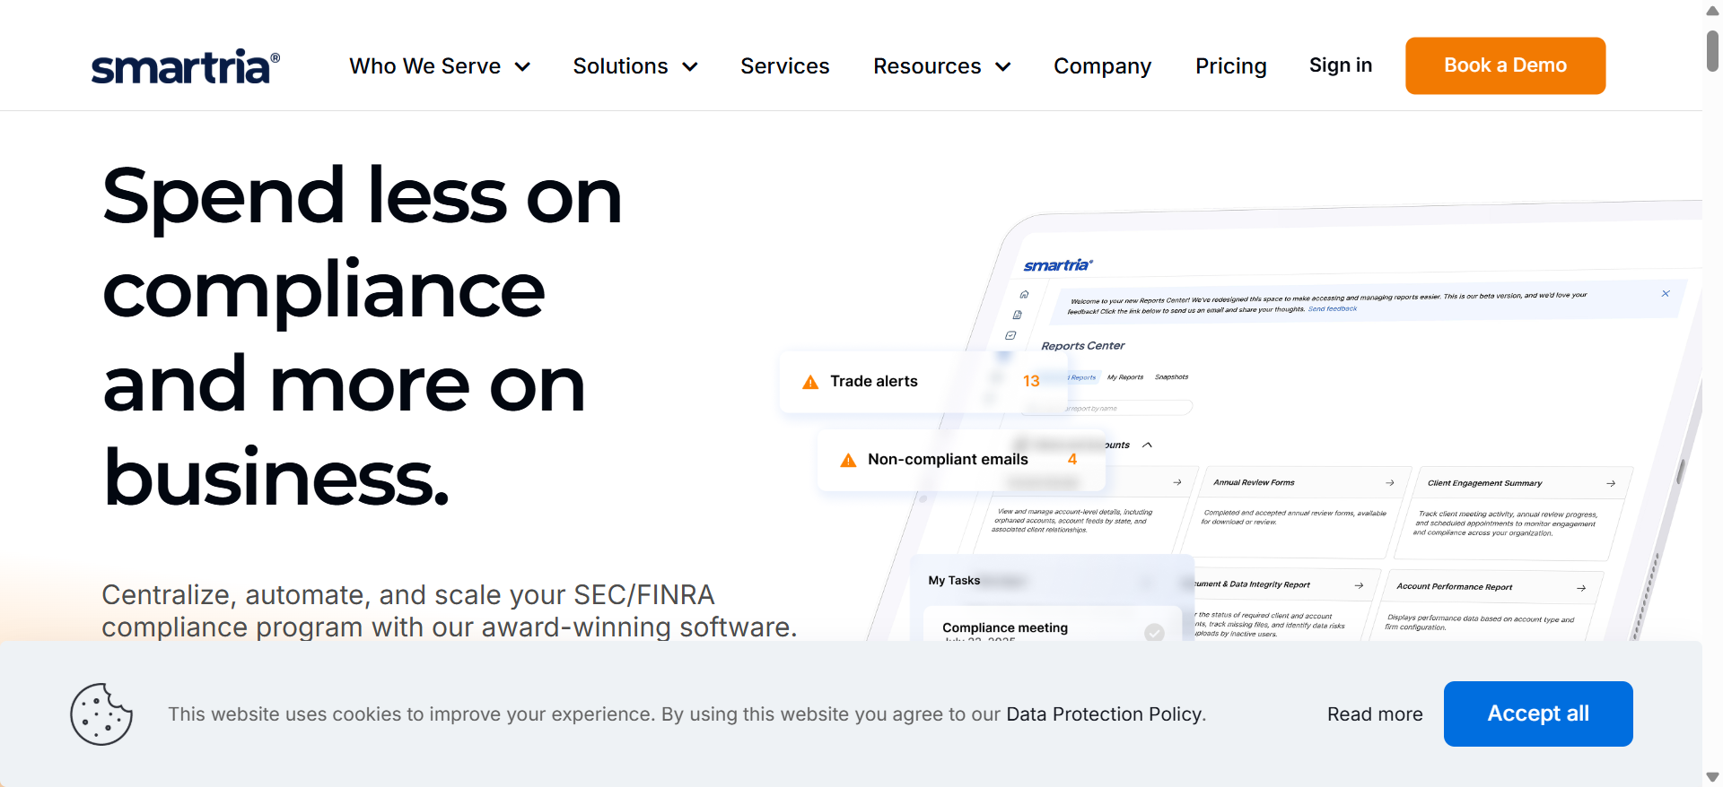This screenshot has height=787, width=1723.
Task: Go to the Services page
Action: tap(785, 66)
